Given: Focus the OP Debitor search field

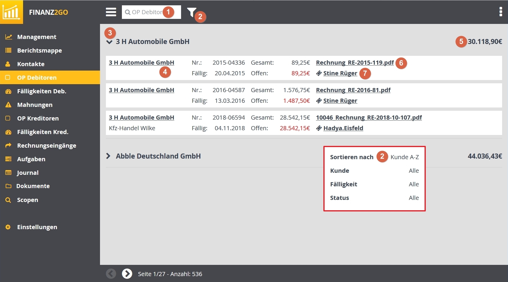Looking at the screenshot, I should (151, 12).
